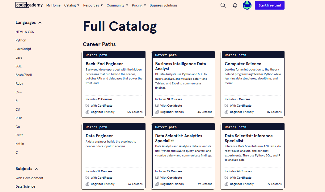Image resolution: width=325 pixels, height=192 pixels.
Task: Select R in Languages list
Action: [17, 101]
